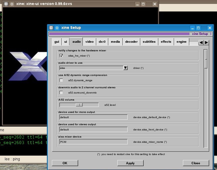Open window menu icon in xine Setup title bar

coord(51,28)
